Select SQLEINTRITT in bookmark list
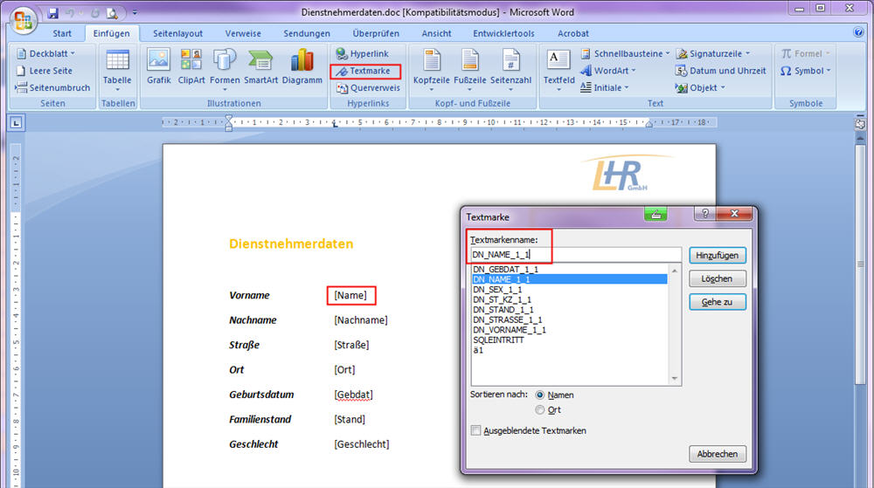874x488 pixels. 569,340
